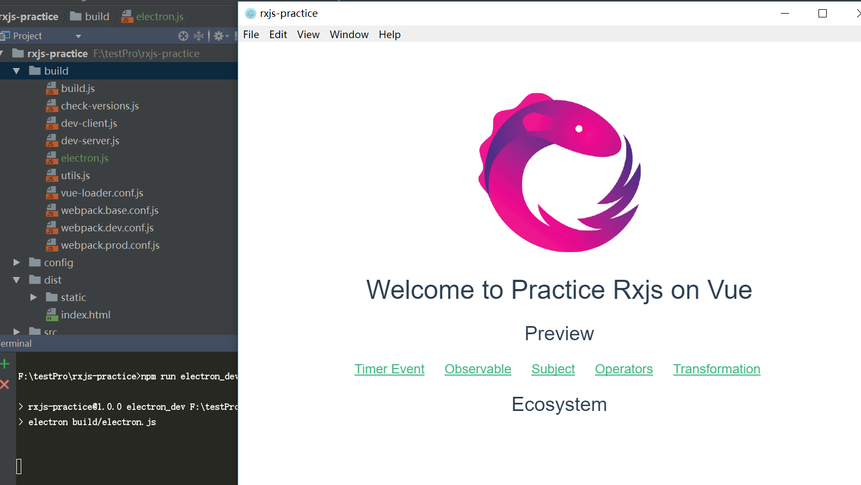Click the static folder icon
The height and width of the screenshot is (485, 861).
(x=52, y=297)
